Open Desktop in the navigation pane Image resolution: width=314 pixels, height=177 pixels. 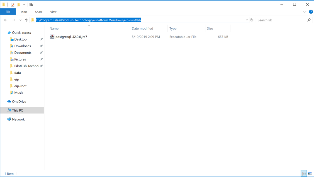coord(20,39)
